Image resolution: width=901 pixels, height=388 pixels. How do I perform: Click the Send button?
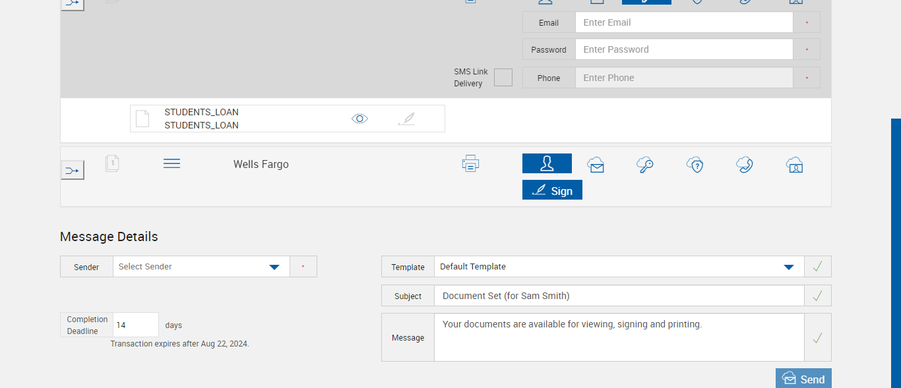point(803,379)
